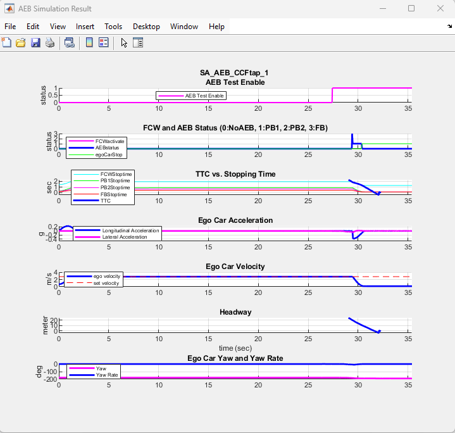
Task: Toggle the Insert Legend toolbar icon
Action: [x=103, y=43]
